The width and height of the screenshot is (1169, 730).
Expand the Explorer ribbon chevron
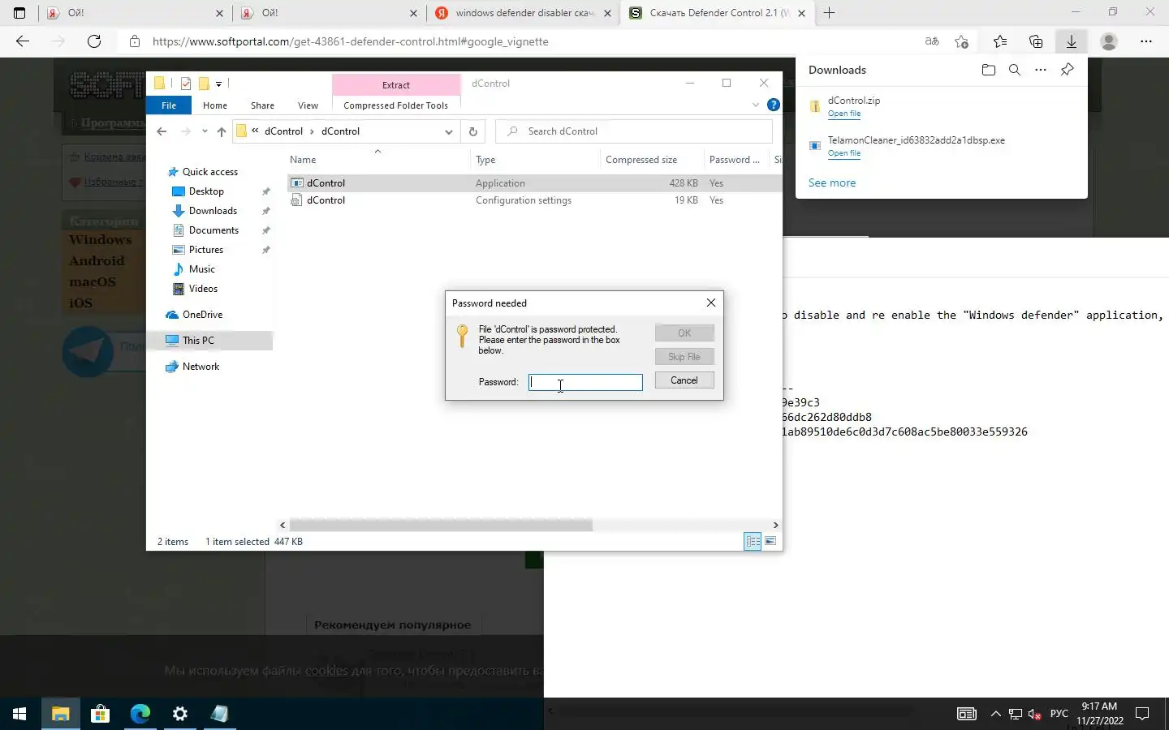pyautogui.click(x=756, y=105)
